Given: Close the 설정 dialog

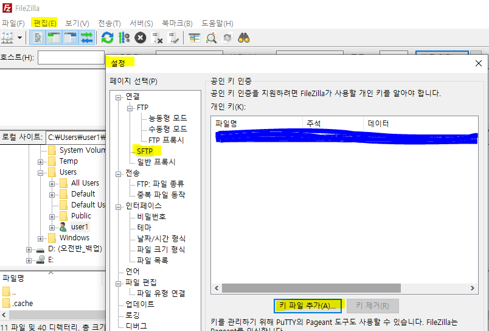Looking at the screenshot, I should (479, 63).
